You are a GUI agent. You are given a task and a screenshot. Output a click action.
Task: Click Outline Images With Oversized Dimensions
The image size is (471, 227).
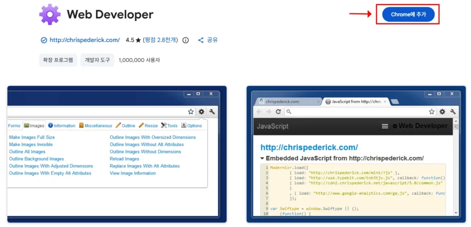click(x=153, y=138)
